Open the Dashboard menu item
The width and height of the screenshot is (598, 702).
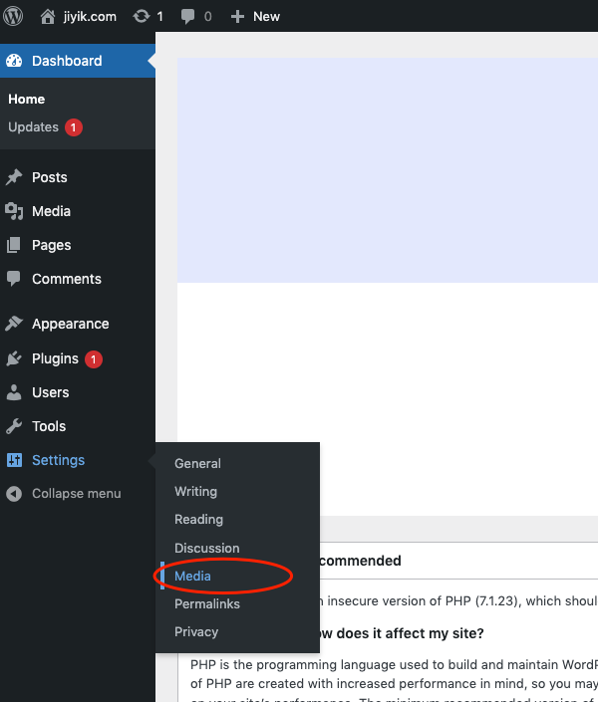coord(78,61)
